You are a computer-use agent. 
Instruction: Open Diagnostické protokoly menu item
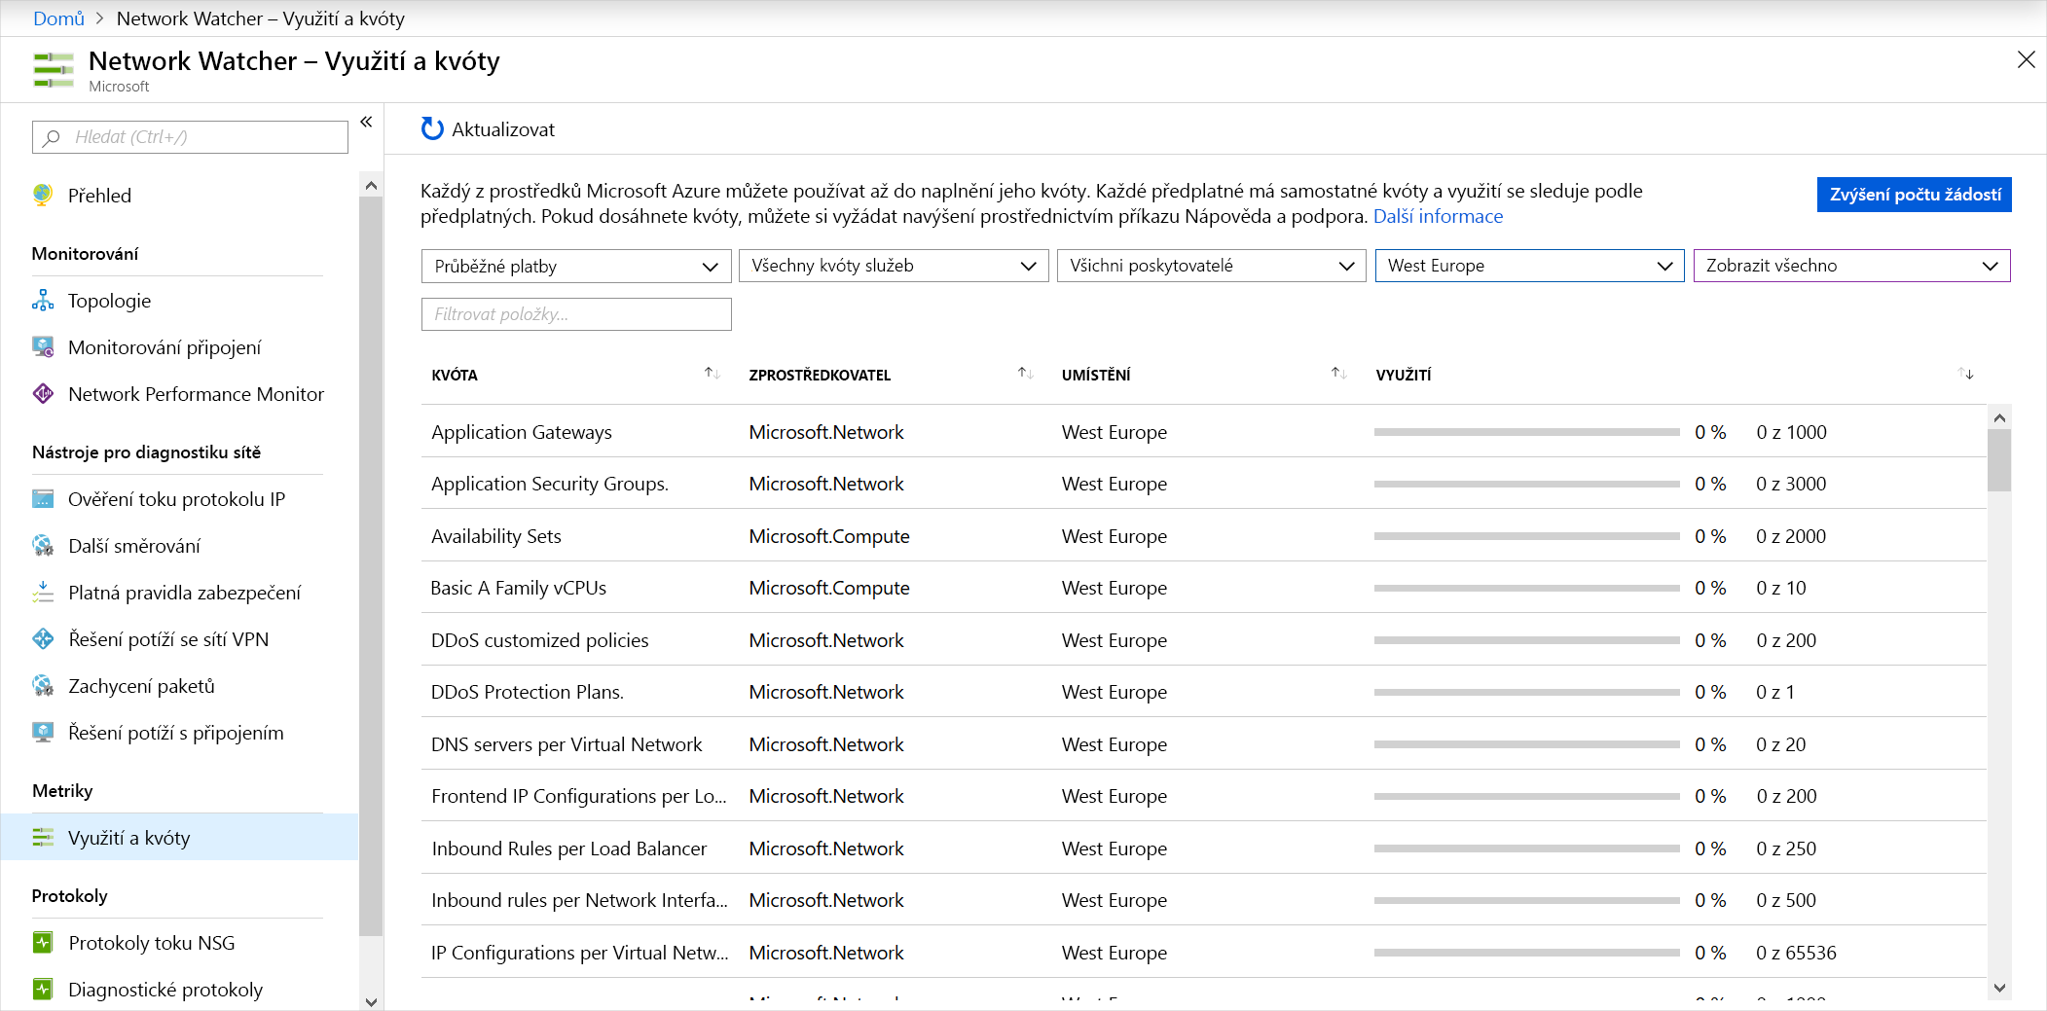click(x=165, y=990)
